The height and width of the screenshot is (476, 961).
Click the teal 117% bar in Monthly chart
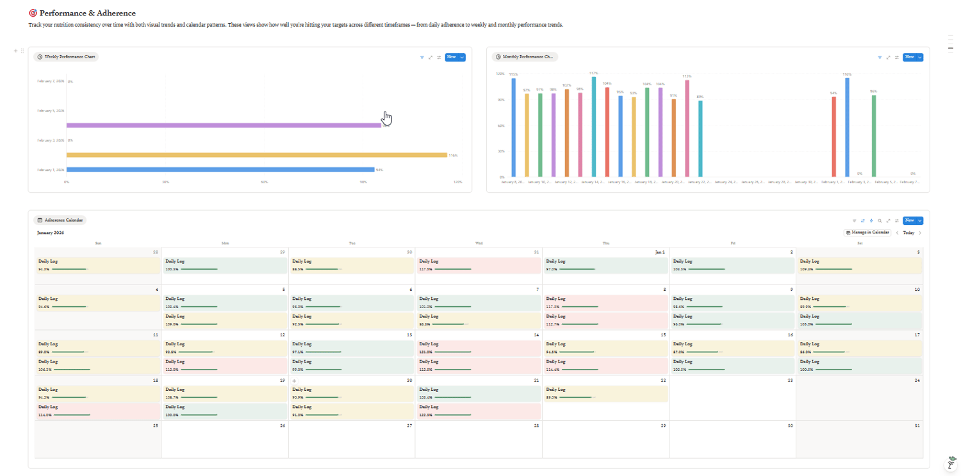[x=594, y=127]
